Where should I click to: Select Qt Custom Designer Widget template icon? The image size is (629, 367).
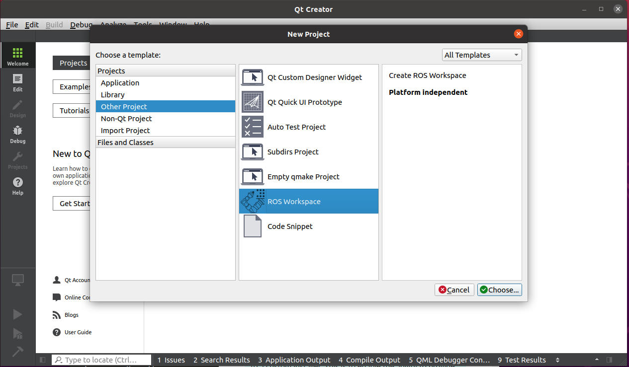[x=253, y=77]
